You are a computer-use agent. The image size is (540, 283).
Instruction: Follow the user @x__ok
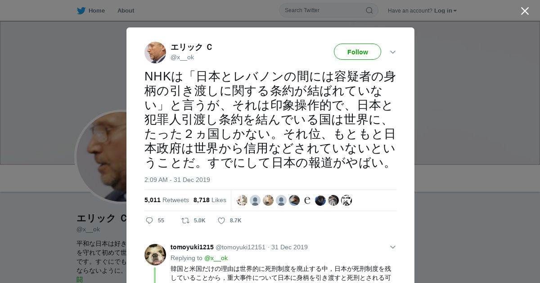pos(357,52)
